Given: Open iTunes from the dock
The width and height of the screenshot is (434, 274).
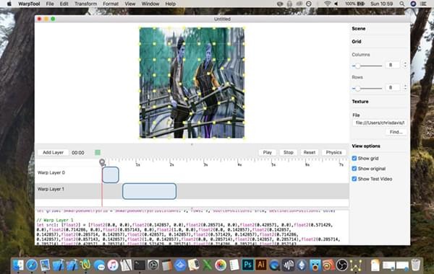Looking at the screenshot, I should (x=113, y=265).
